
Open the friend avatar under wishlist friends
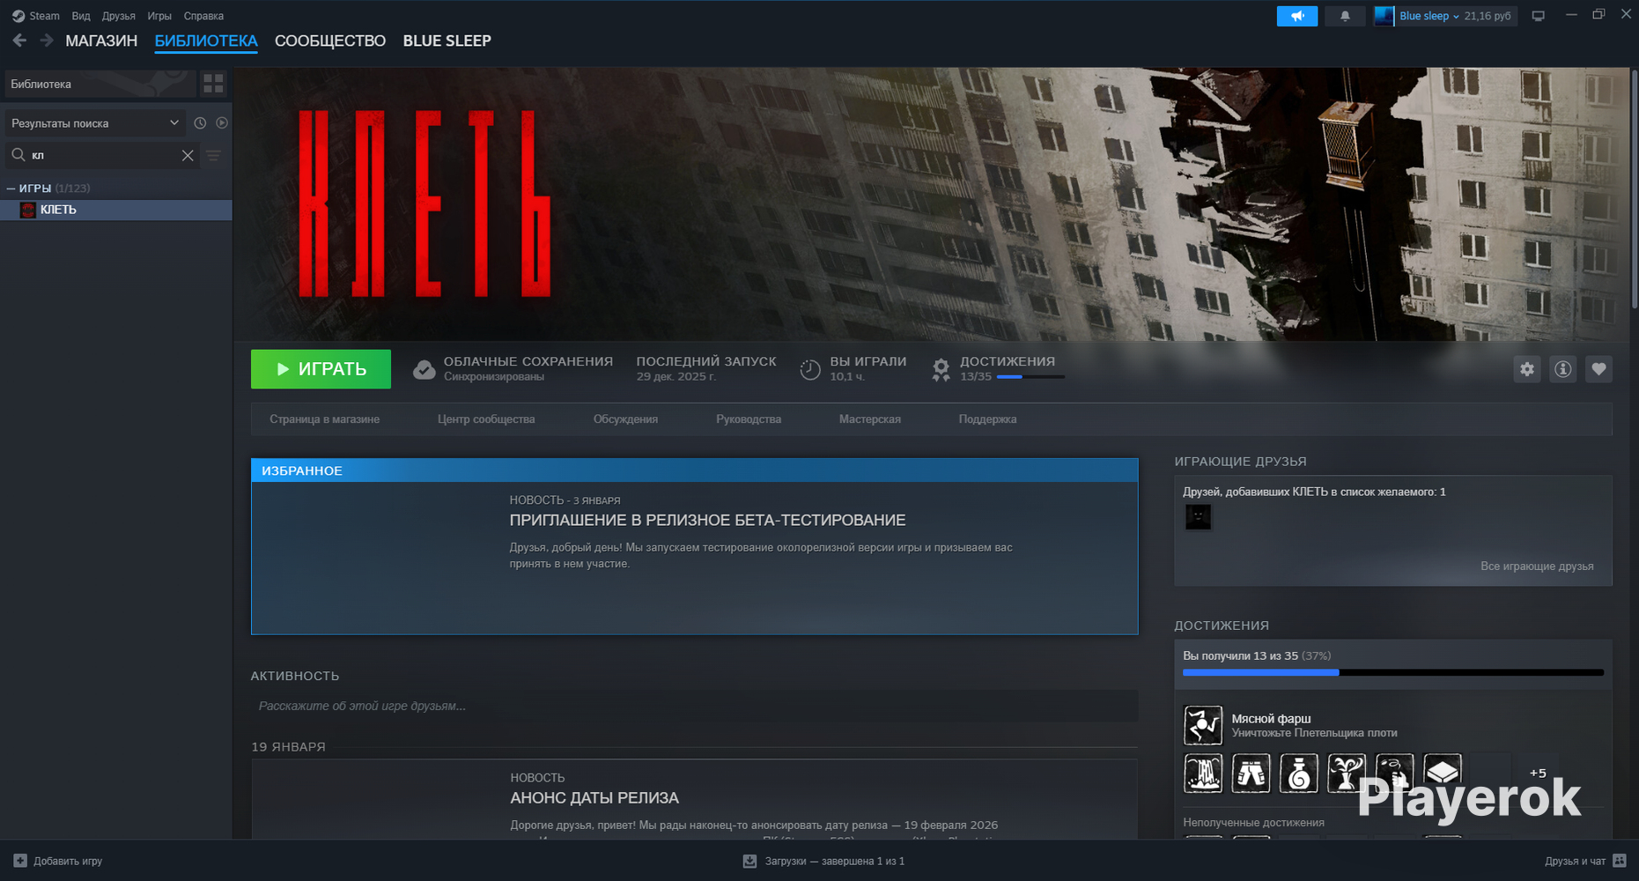click(1198, 516)
